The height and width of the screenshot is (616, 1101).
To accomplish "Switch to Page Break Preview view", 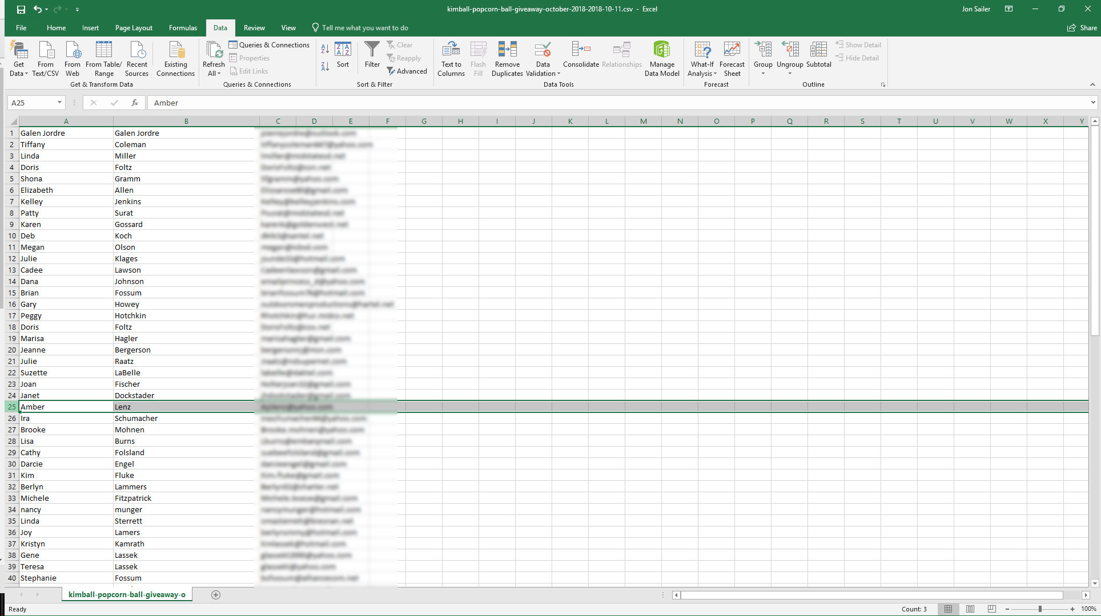I will 992,609.
